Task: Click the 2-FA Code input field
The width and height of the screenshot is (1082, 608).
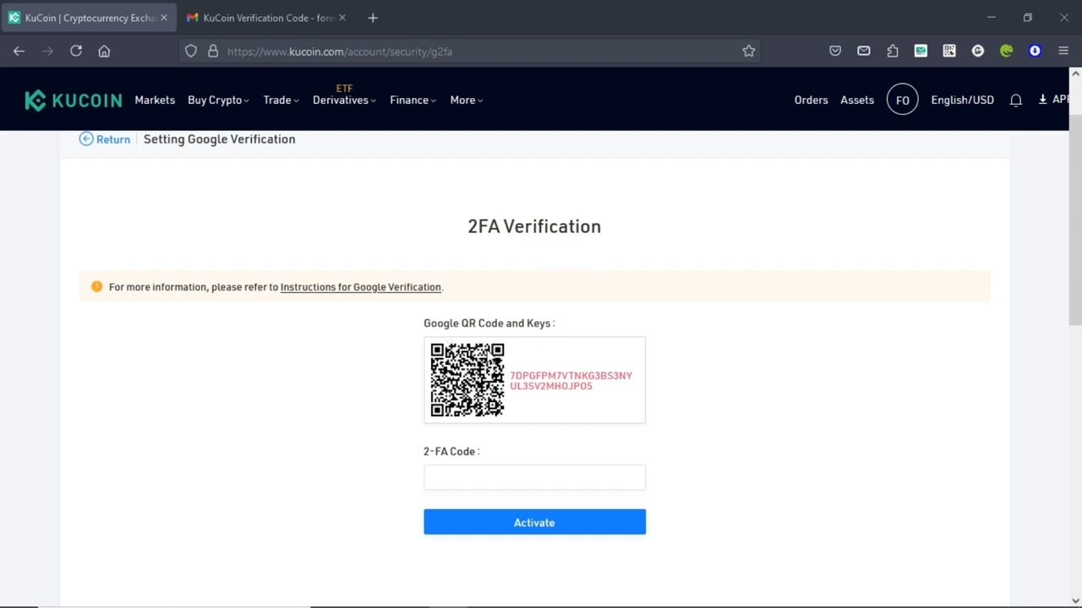Action: tap(534, 478)
